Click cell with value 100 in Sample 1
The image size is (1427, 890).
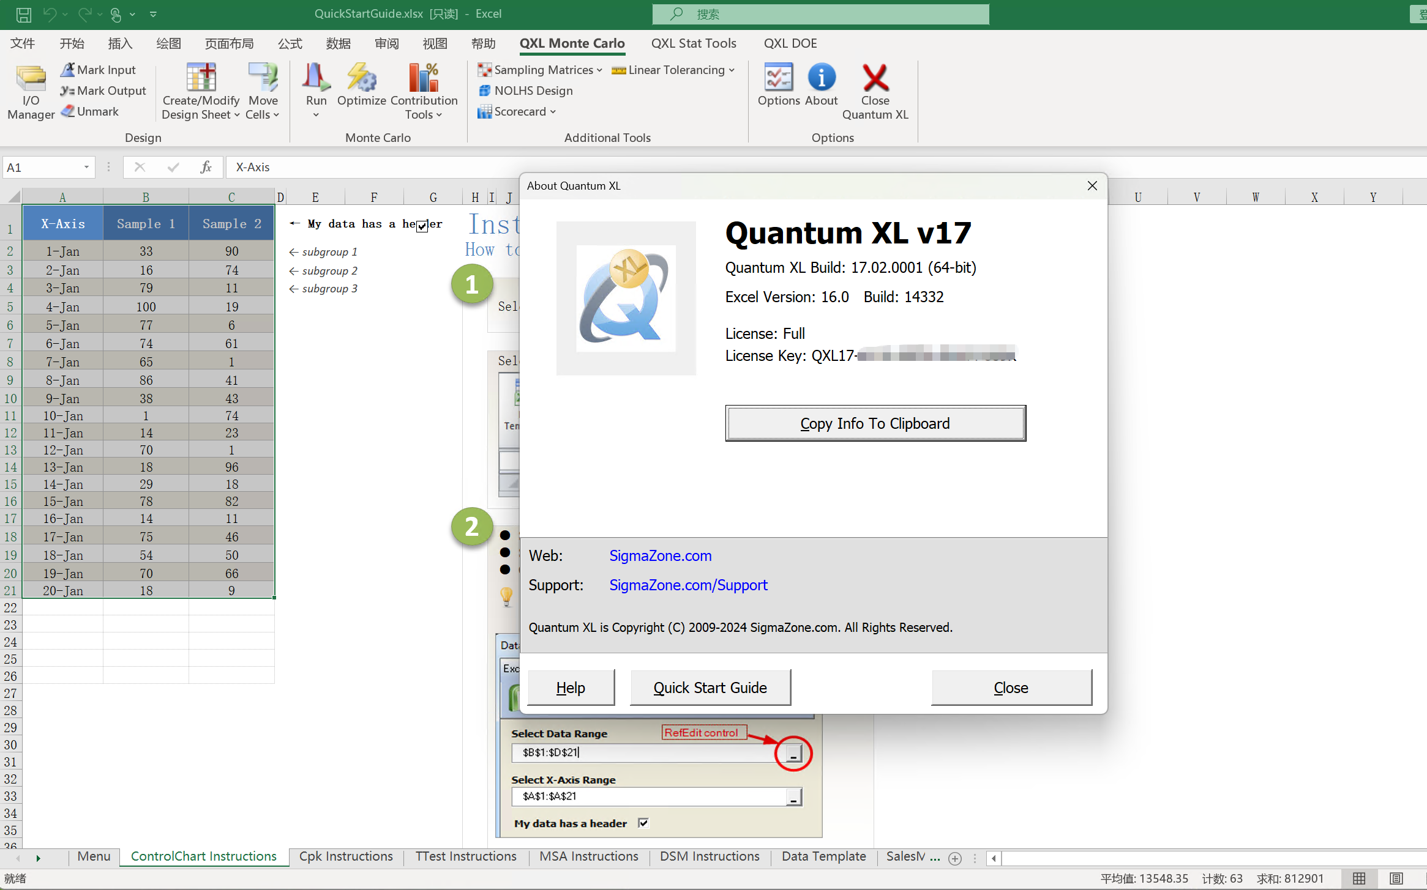click(x=146, y=306)
